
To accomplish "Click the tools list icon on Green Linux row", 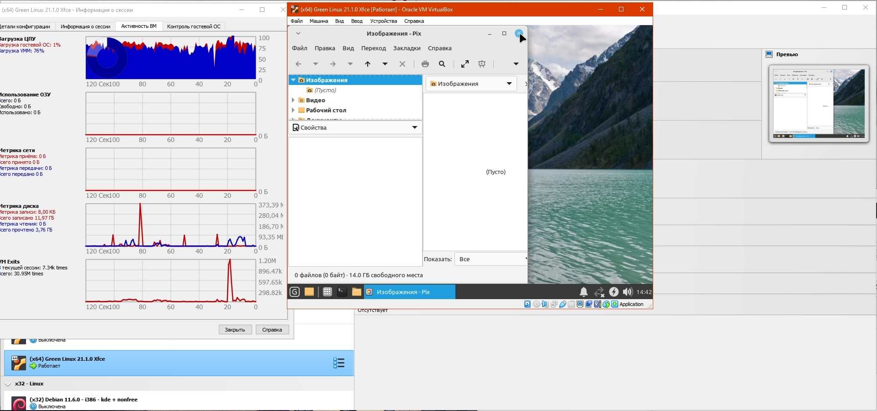I will pyautogui.click(x=338, y=363).
